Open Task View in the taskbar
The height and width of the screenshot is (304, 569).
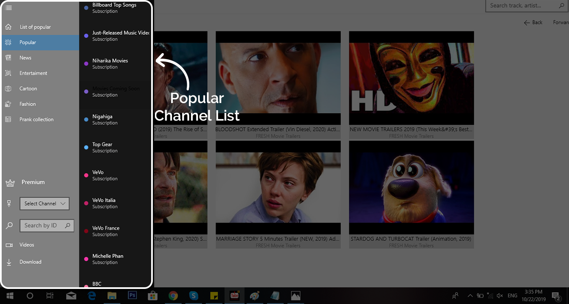[50, 296]
